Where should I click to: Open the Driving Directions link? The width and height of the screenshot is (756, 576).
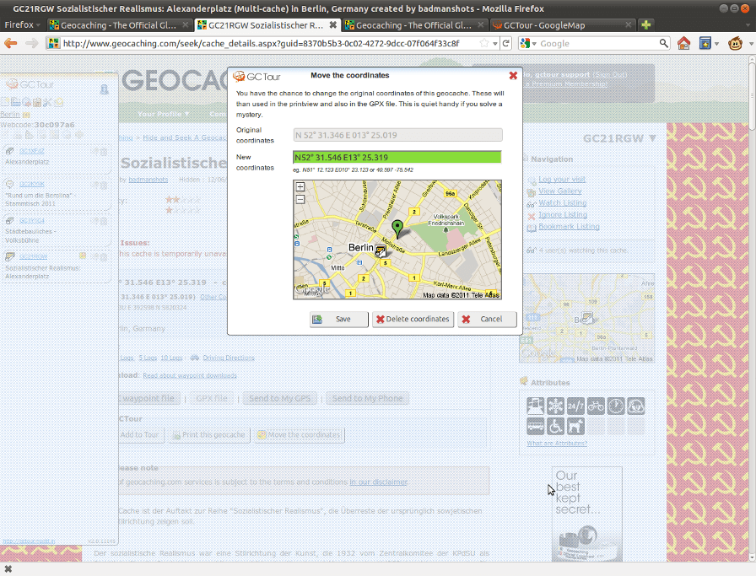pos(229,358)
